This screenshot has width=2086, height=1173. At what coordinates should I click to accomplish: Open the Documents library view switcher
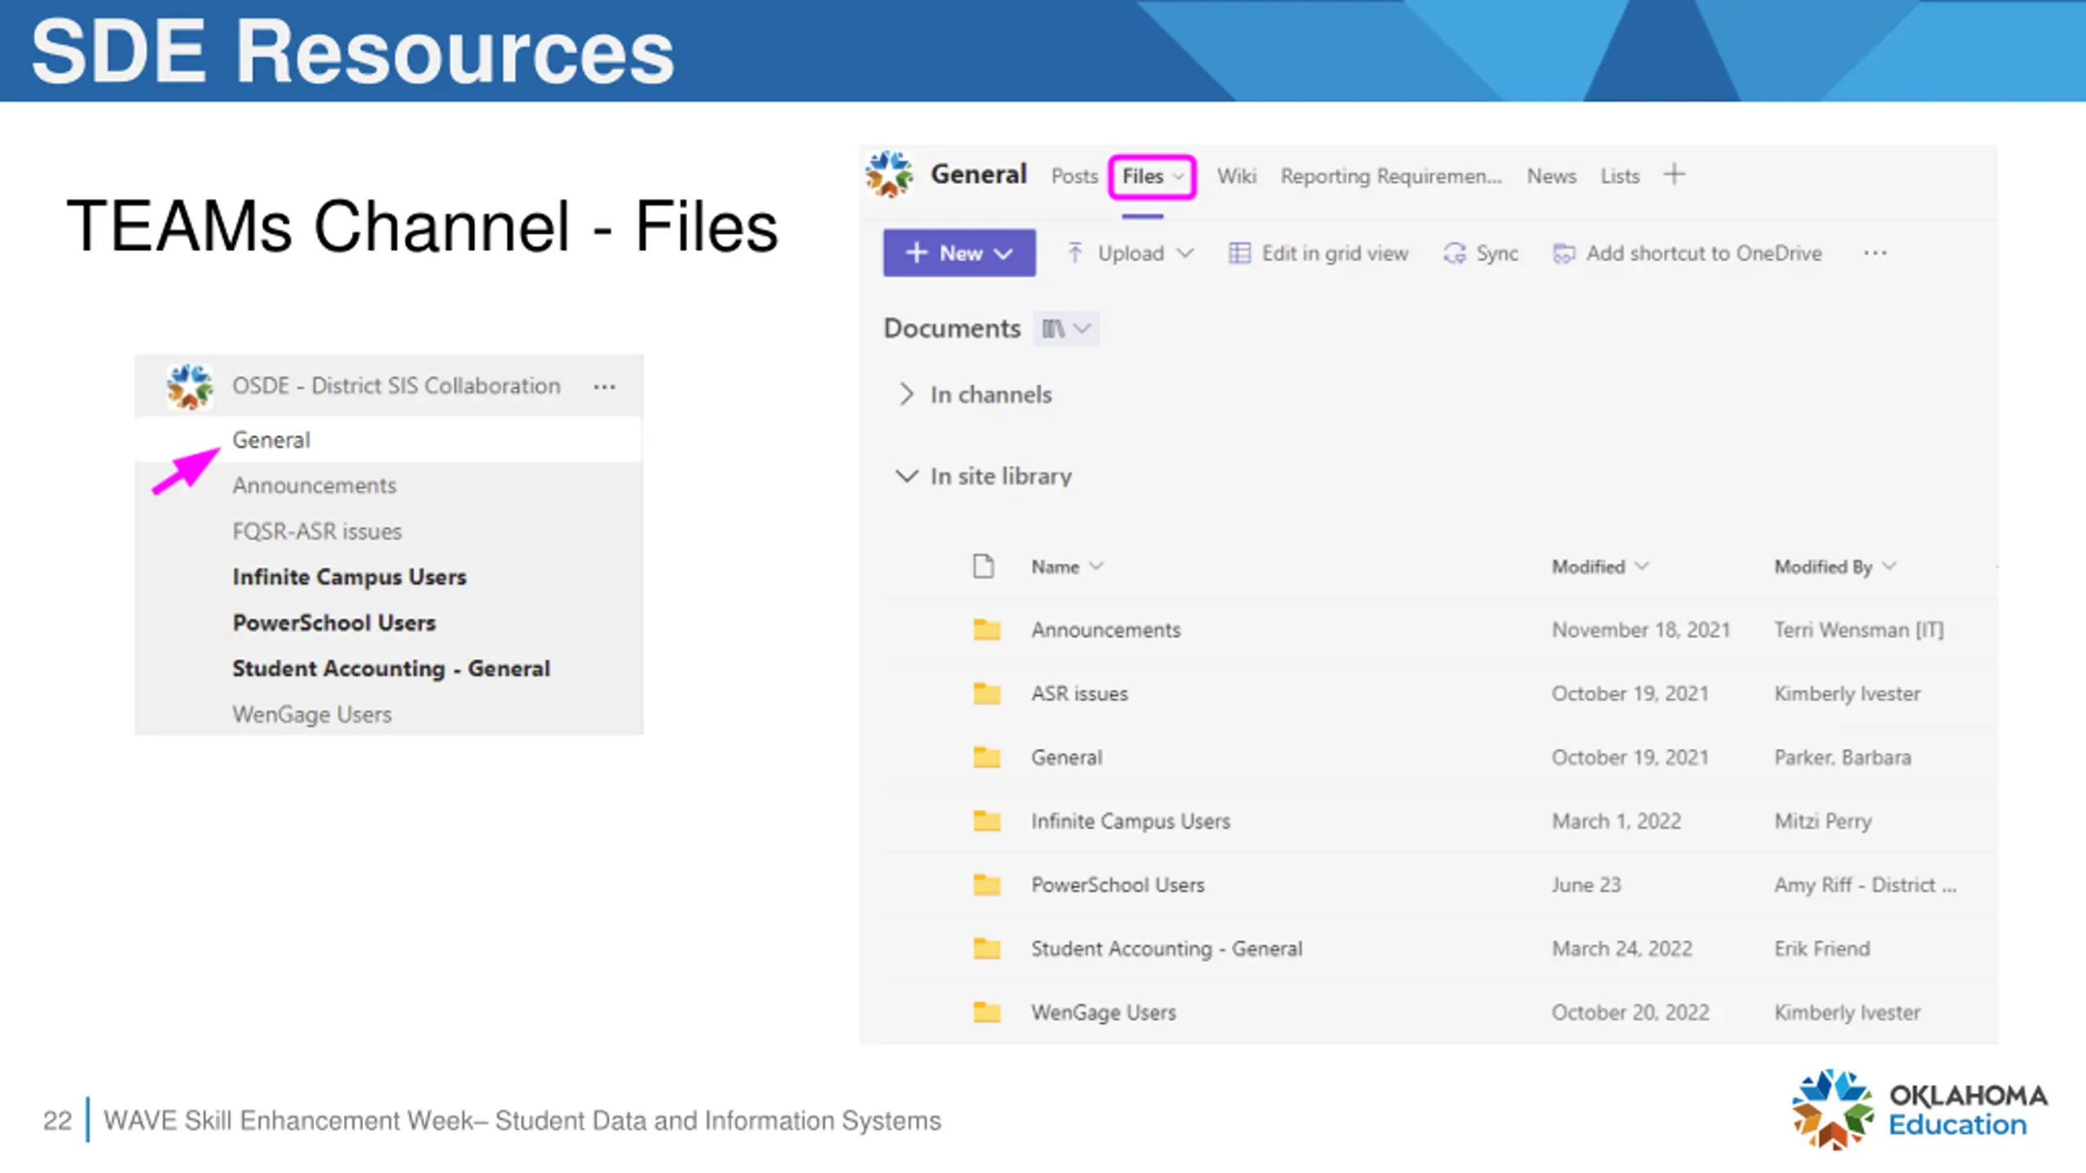pyautogui.click(x=1066, y=328)
